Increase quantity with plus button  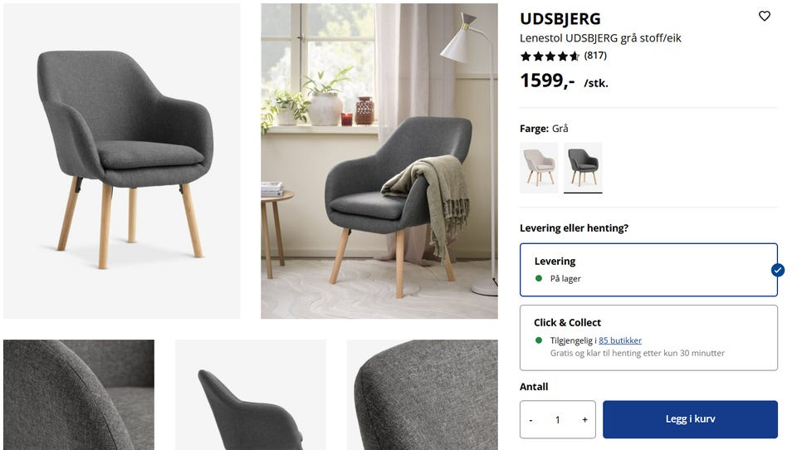[x=584, y=420]
